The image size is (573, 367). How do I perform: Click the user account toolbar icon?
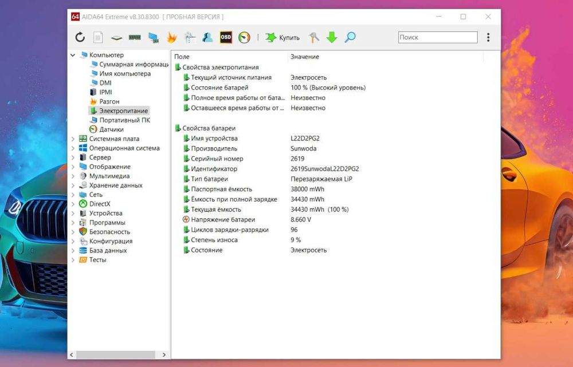207,37
